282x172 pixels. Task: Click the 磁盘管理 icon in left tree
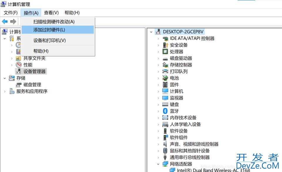click(x=19, y=85)
